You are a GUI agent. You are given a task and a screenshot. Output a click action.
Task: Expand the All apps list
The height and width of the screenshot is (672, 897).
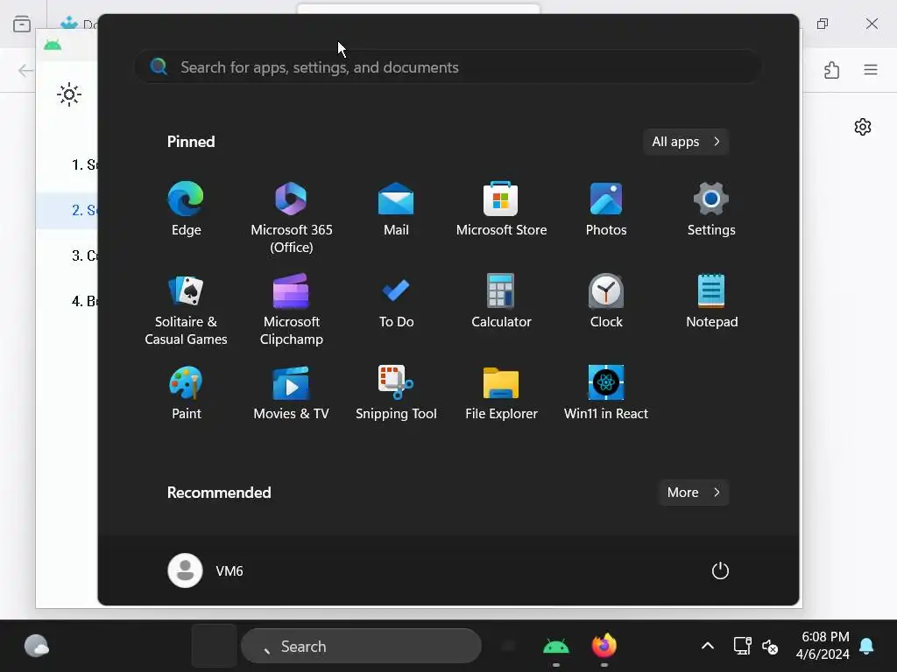(x=686, y=141)
